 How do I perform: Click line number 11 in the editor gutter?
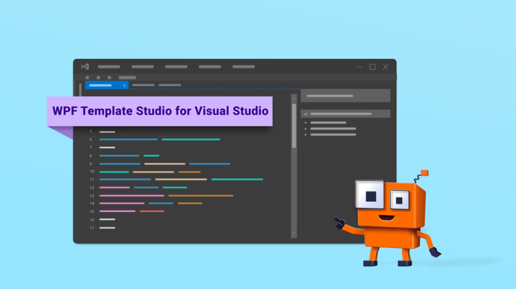(x=92, y=179)
